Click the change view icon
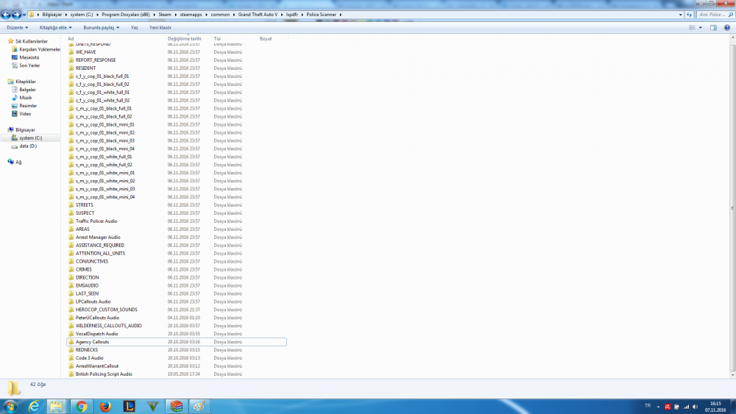The width and height of the screenshot is (736, 414). point(693,28)
